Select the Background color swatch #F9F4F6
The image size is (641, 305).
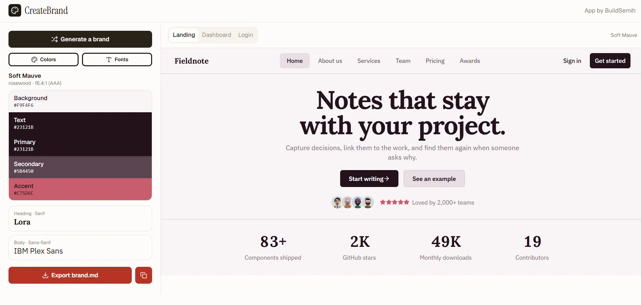(x=80, y=101)
